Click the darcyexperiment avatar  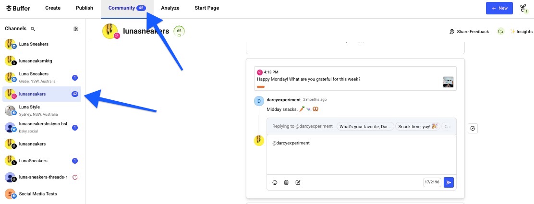[x=259, y=101]
